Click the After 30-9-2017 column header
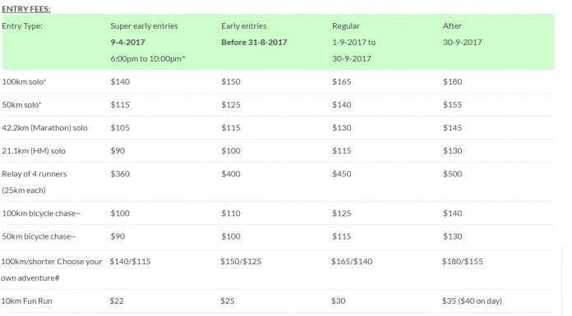The image size is (572, 316). 462,34
